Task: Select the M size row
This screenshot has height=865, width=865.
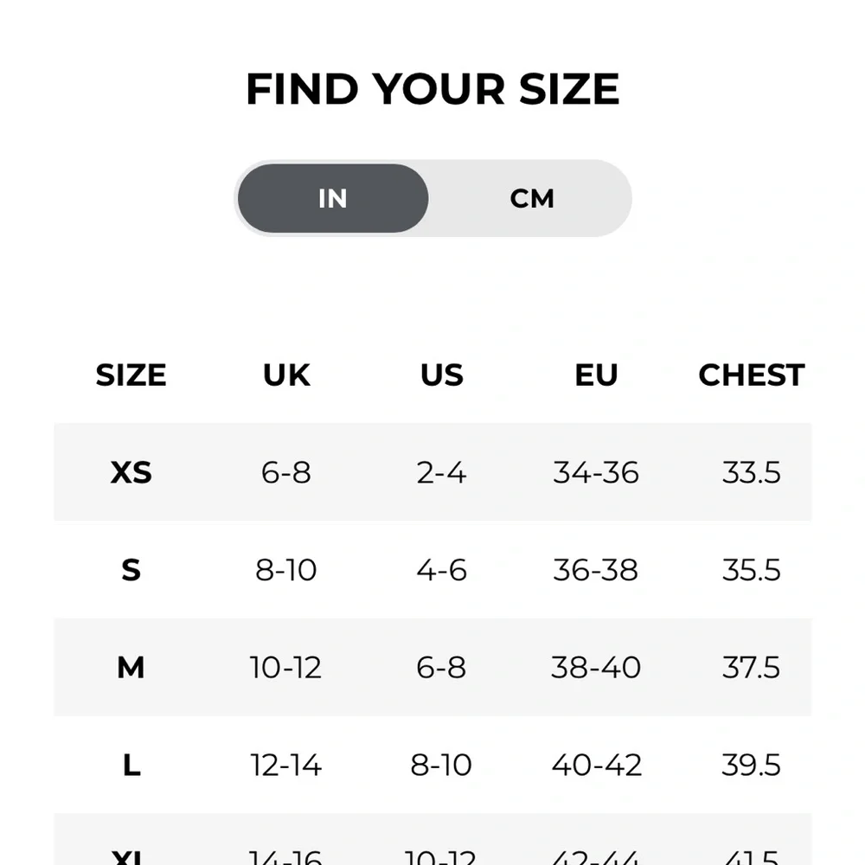Action: 131,668
